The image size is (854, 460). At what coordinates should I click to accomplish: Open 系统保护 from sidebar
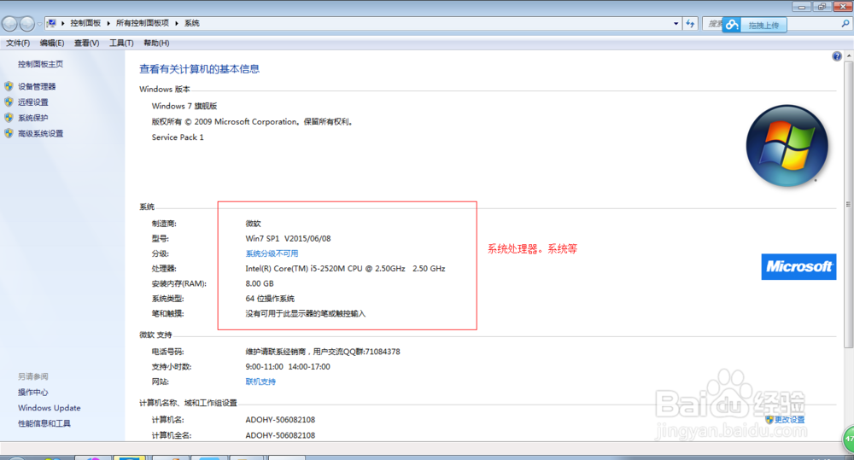pos(32,118)
